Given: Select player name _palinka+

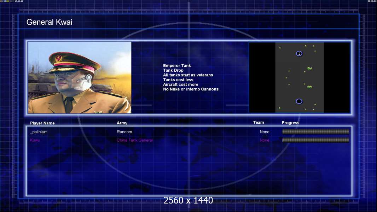Looking at the screenshot, I should pyautogui.click(x=39, y=132).
